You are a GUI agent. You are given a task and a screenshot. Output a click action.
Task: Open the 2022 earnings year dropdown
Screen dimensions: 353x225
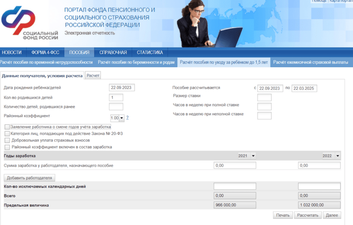coord(331,155)
